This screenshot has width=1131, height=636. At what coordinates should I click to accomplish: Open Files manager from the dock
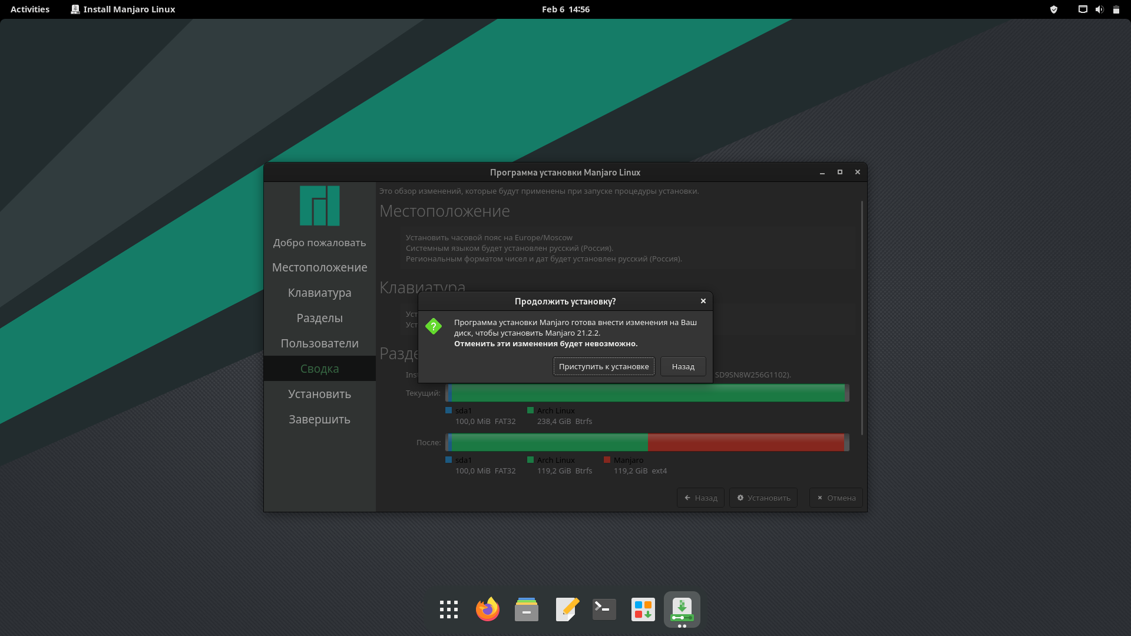click(x=527, y=609)
